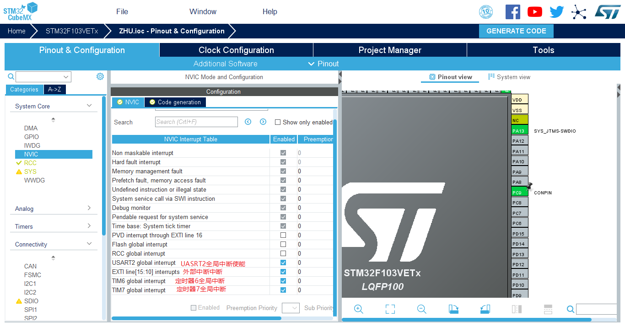This screenshot has width=625, height=327.
Task: Toggle Debug monitor enabled checkbox
Action: point(283,208)
